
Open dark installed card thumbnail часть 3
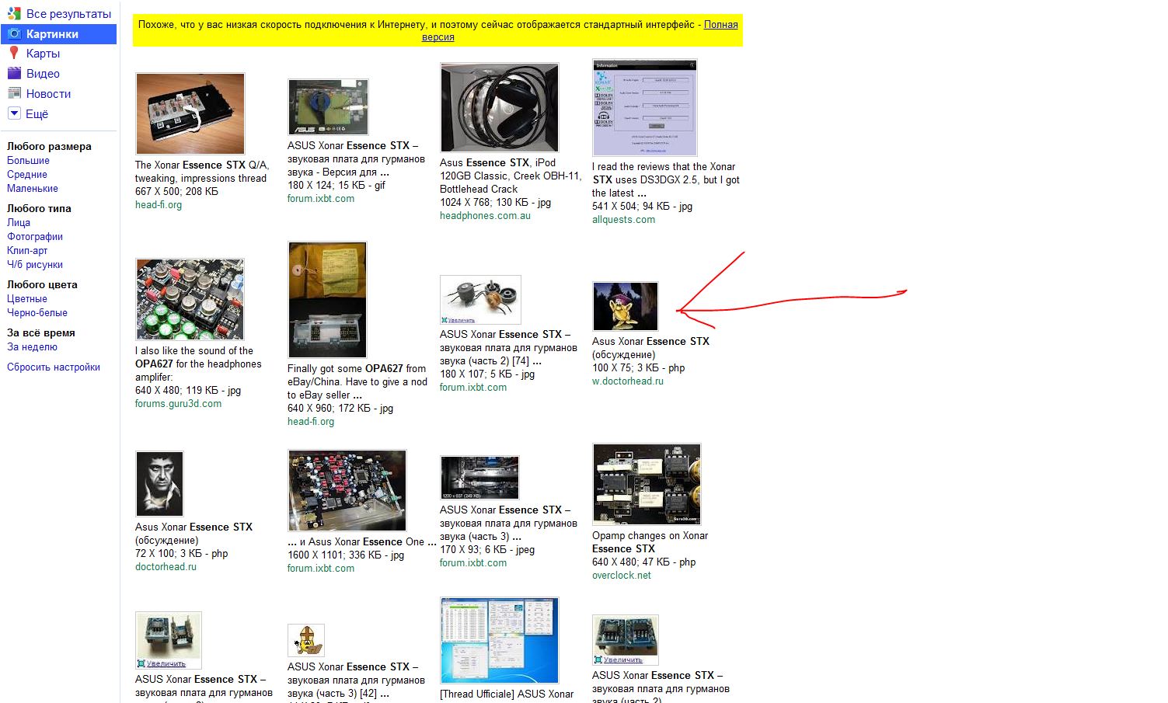(479, 477)
